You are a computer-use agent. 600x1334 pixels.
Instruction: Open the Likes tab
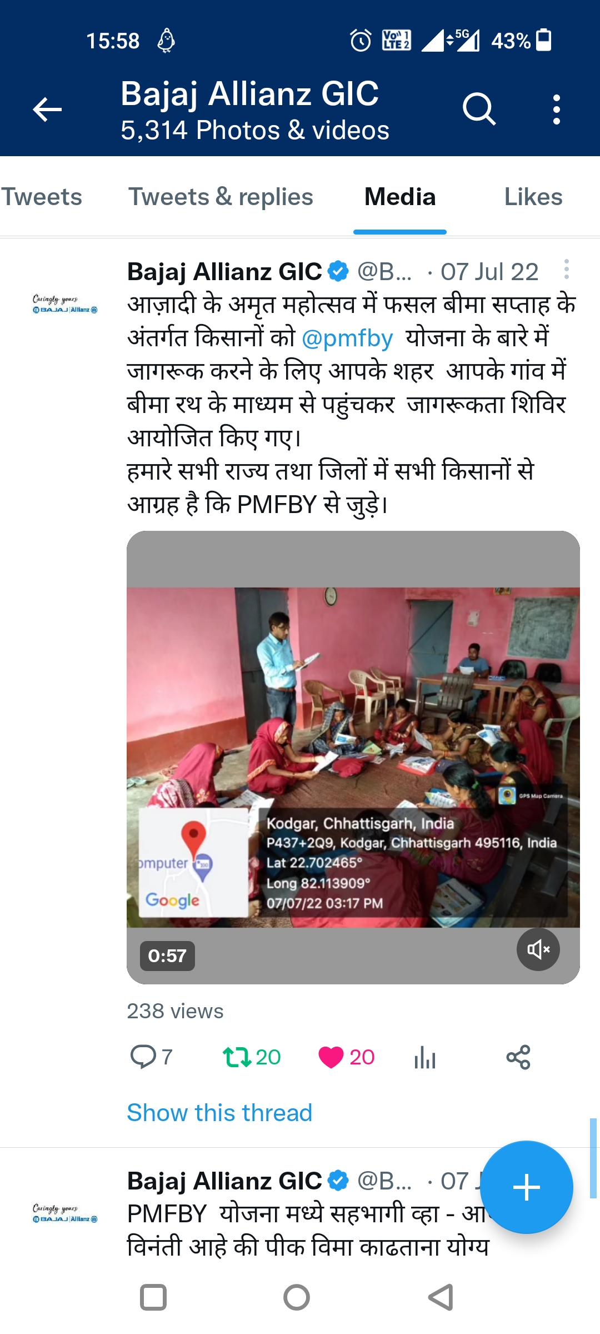click(533, 197)
